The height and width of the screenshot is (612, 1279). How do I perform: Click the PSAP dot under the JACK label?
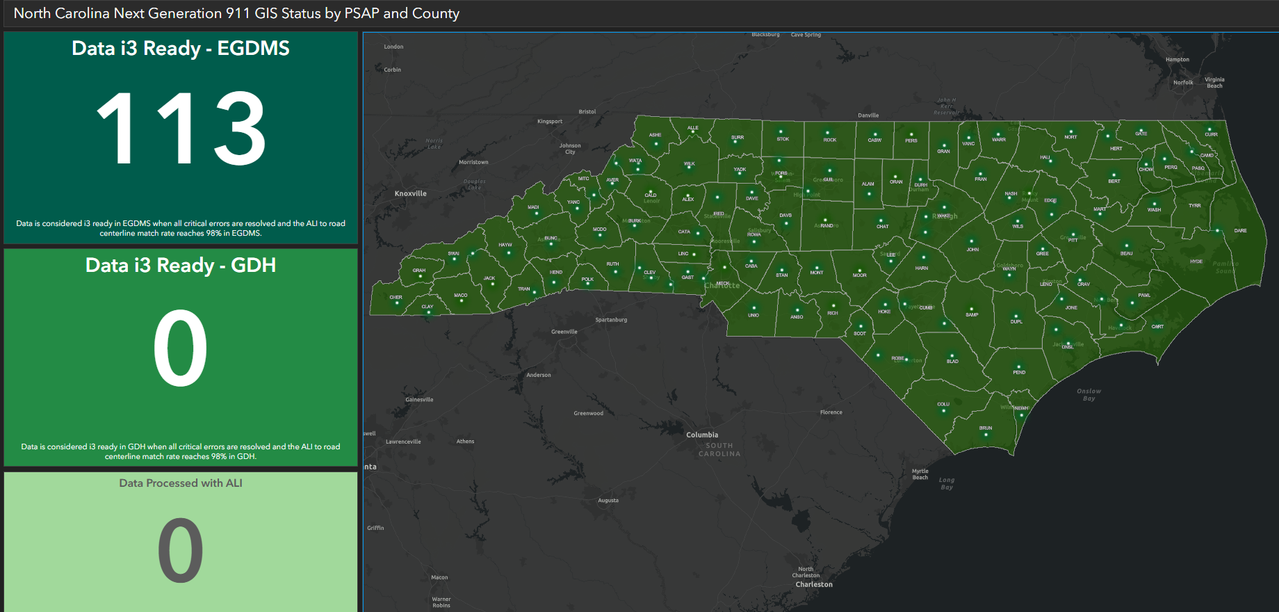[493, 284]
